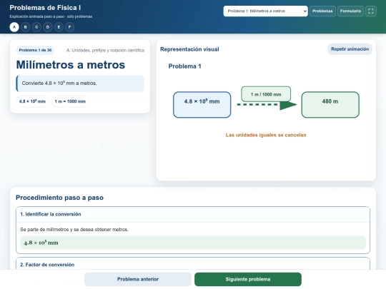Go to Siguiente problema
This screenshot has height=289, width=386.
point(248,279)
